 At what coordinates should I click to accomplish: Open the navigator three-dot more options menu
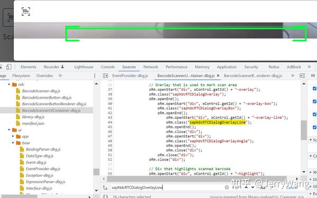pos(95,76)
